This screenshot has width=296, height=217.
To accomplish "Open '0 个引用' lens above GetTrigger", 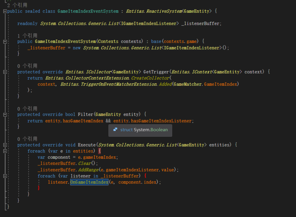I will click(27, 66).
